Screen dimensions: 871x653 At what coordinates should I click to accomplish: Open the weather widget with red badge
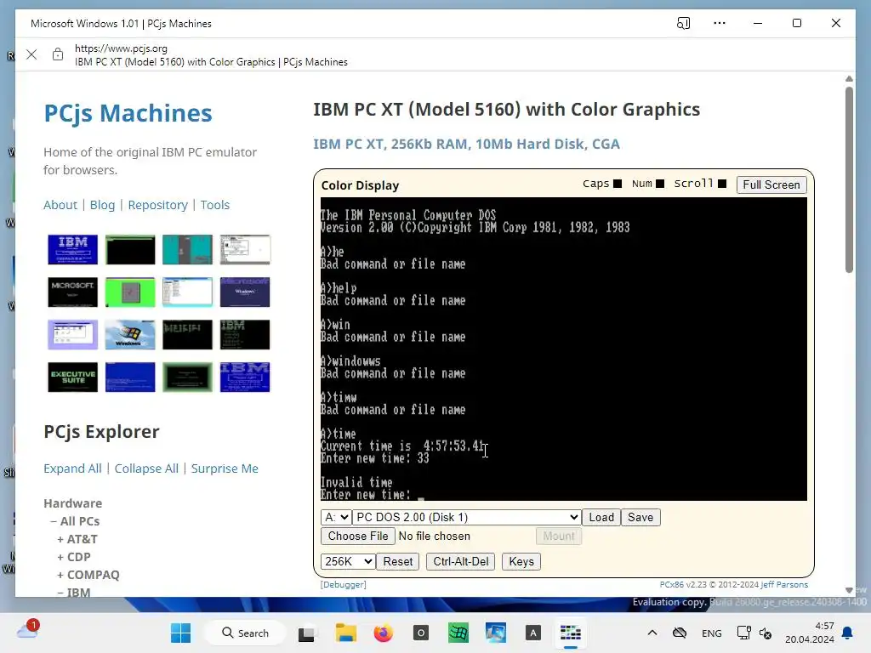click(28, 630)
